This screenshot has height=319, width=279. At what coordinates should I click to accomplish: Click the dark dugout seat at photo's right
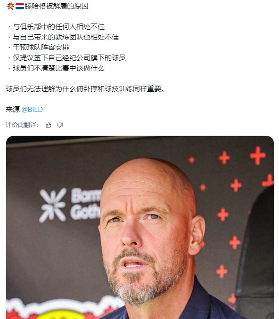[256, 252]
